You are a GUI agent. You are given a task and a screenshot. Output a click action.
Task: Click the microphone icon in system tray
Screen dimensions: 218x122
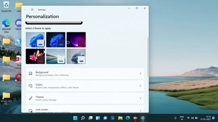pyautogui.click(x=175, y=118)
